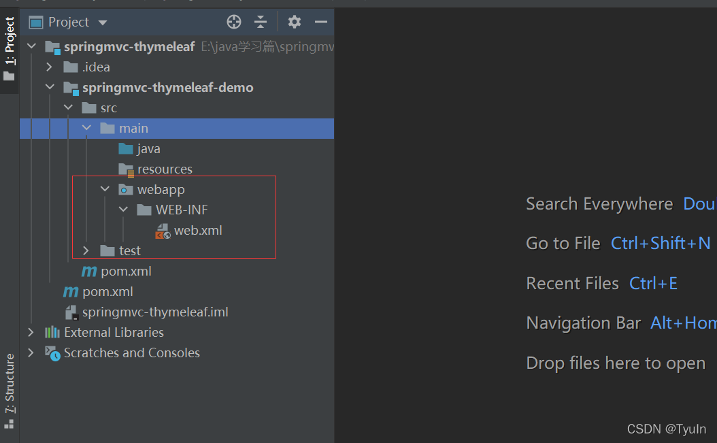Viewport: 717px width, 443px height.
Task: Expand External Libraries node
Action: tap(31, 332)
